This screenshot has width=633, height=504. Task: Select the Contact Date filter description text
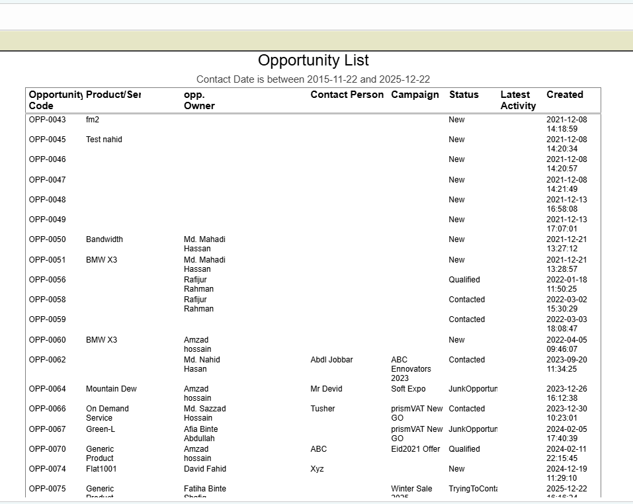(314, 79)
